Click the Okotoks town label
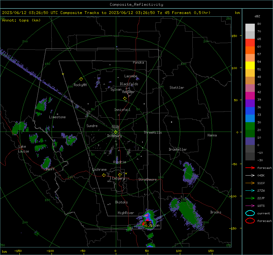The width and height of the screenshot is (273, 255). 121,202
